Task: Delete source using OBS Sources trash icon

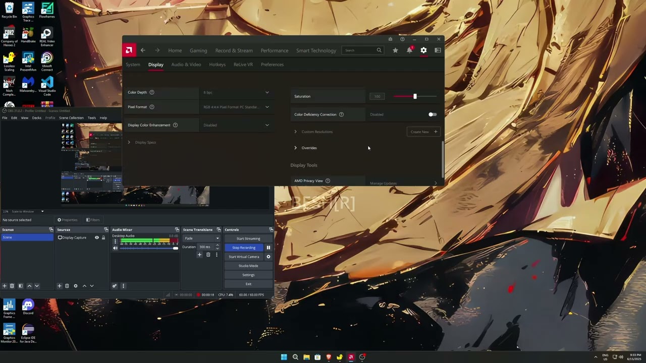Action: click(x=67, y=286)
